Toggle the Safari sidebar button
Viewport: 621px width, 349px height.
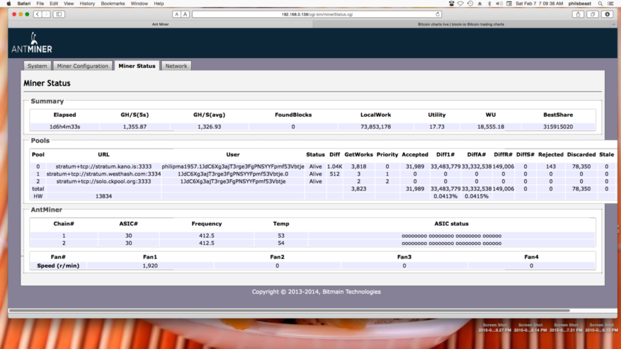[59, 15]
